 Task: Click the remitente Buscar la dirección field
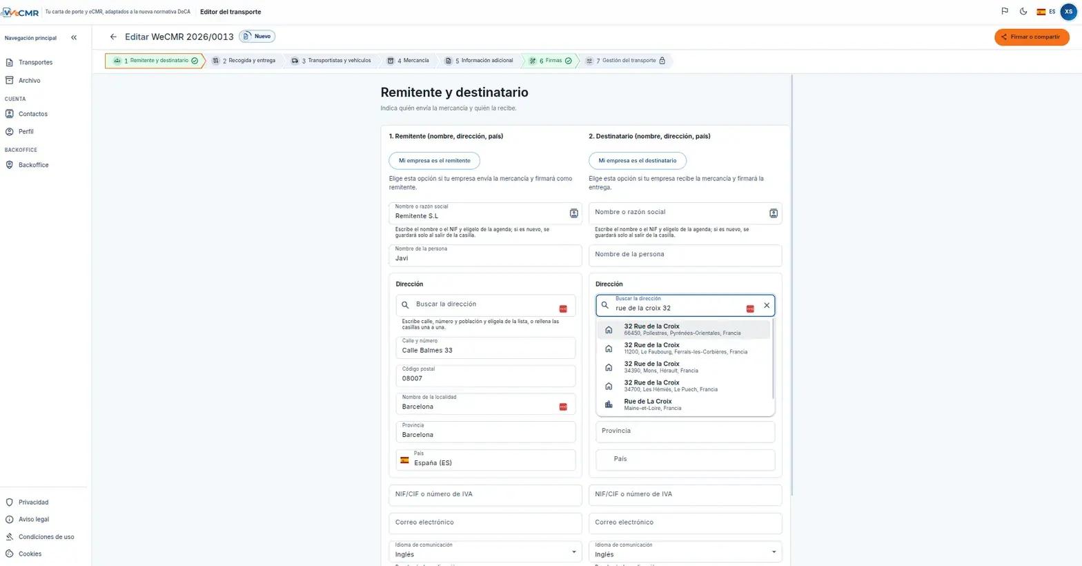point(486,305)
